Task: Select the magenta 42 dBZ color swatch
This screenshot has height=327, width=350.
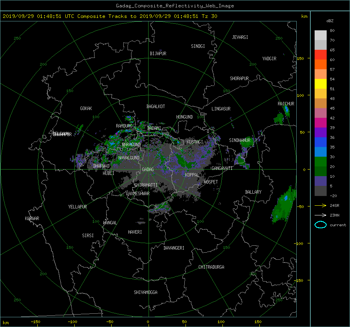Action: pos(320,122)
